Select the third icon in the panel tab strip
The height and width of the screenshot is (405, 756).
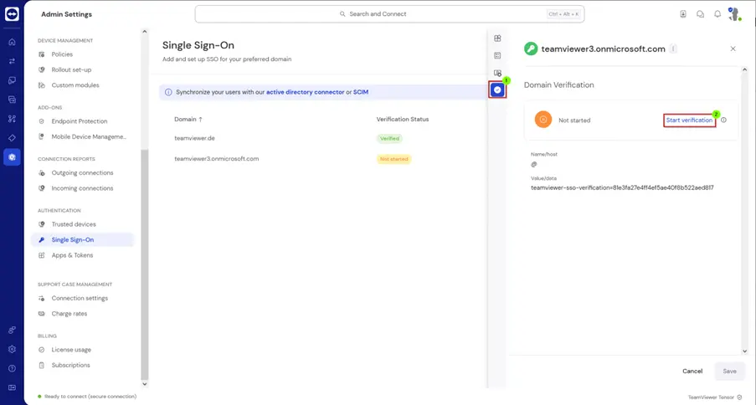497,73
